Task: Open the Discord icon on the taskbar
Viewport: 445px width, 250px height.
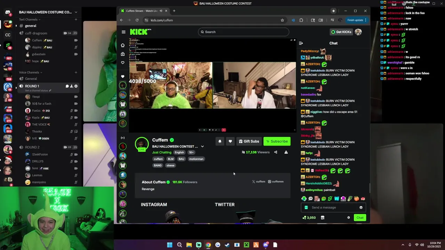Action: [266, 245]
